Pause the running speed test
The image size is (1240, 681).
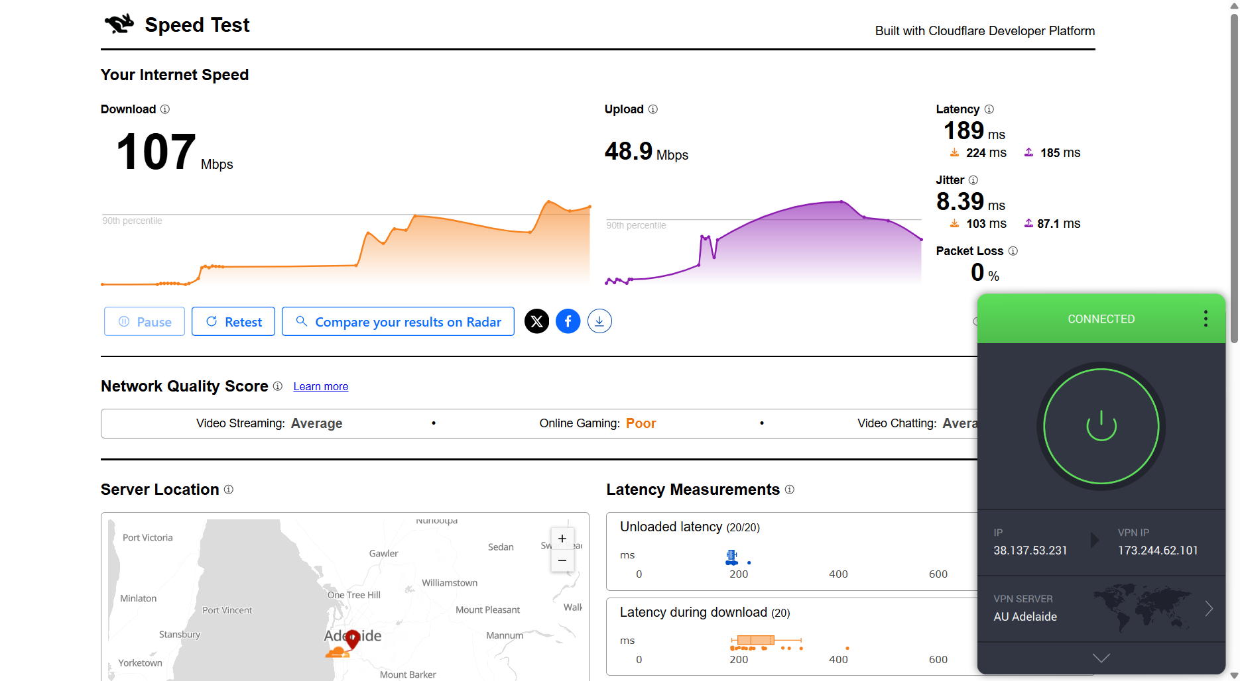point(144,321)
